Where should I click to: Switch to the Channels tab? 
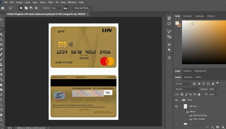(188, 77)
